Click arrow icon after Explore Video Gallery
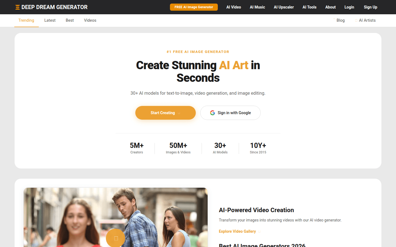The width and height of the screenshot is (396, 247). (x=259, y=232)
